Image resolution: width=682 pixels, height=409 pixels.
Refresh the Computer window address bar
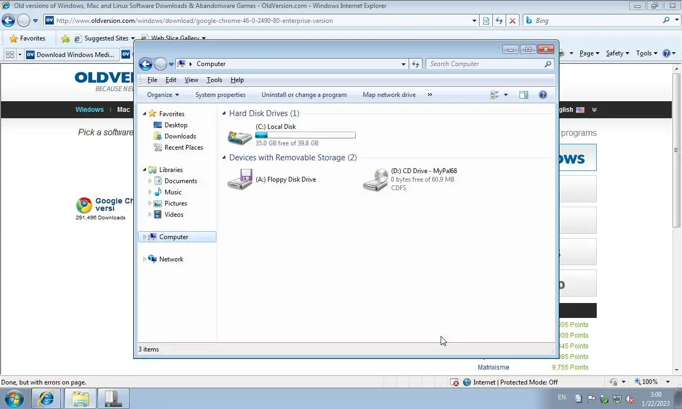[416, 64]
